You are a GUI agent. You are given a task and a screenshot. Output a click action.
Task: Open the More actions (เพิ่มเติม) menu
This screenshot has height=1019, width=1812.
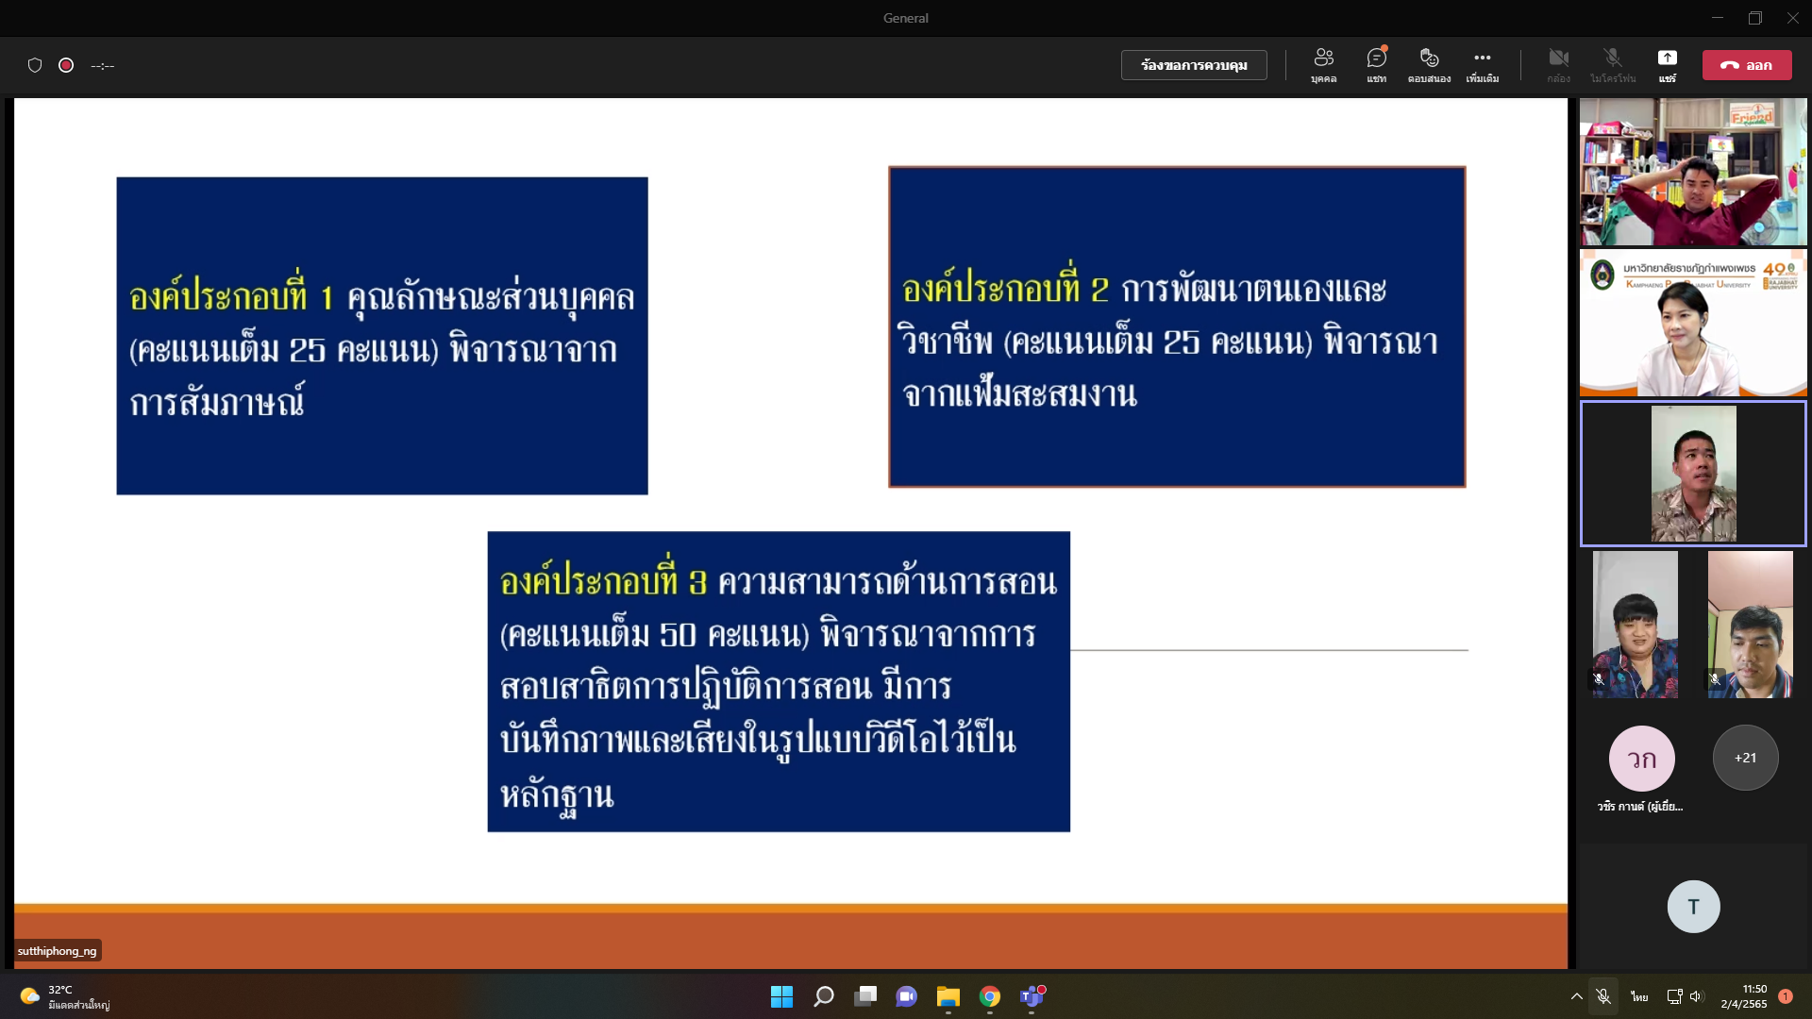(x=1482, y=64)
